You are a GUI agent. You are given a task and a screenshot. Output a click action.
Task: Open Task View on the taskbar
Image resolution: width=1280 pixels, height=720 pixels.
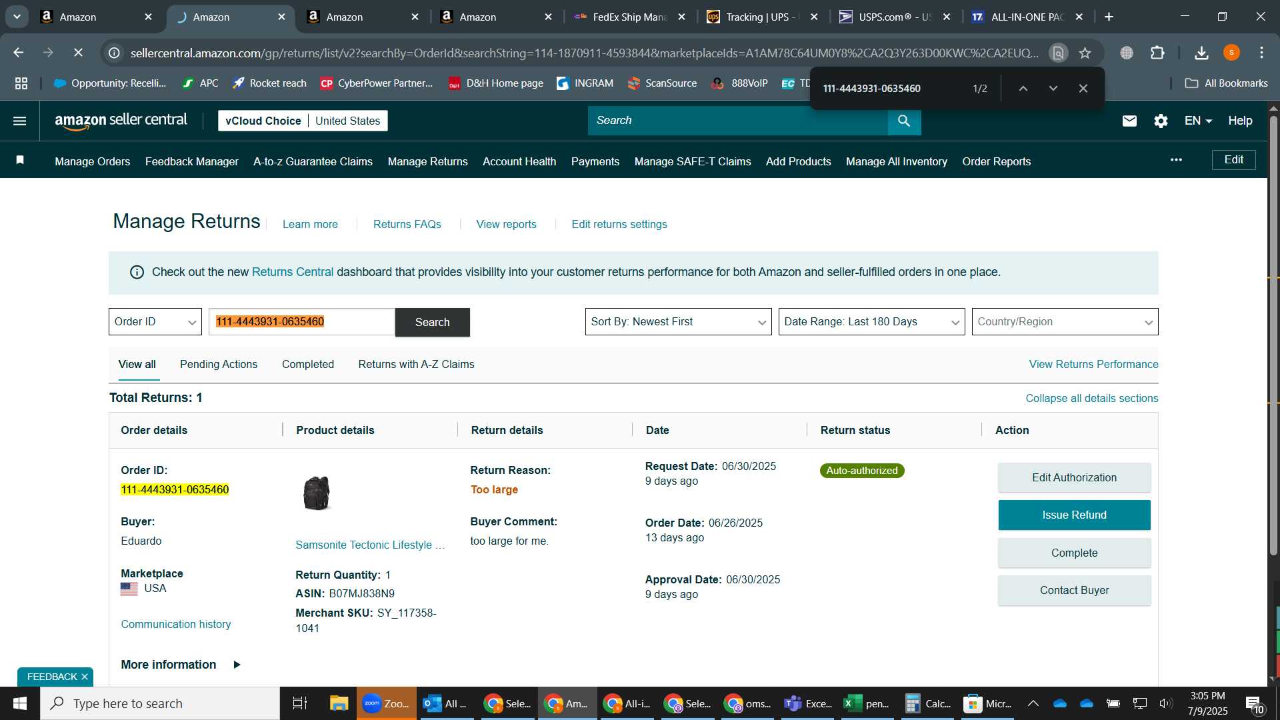(300, 703)
